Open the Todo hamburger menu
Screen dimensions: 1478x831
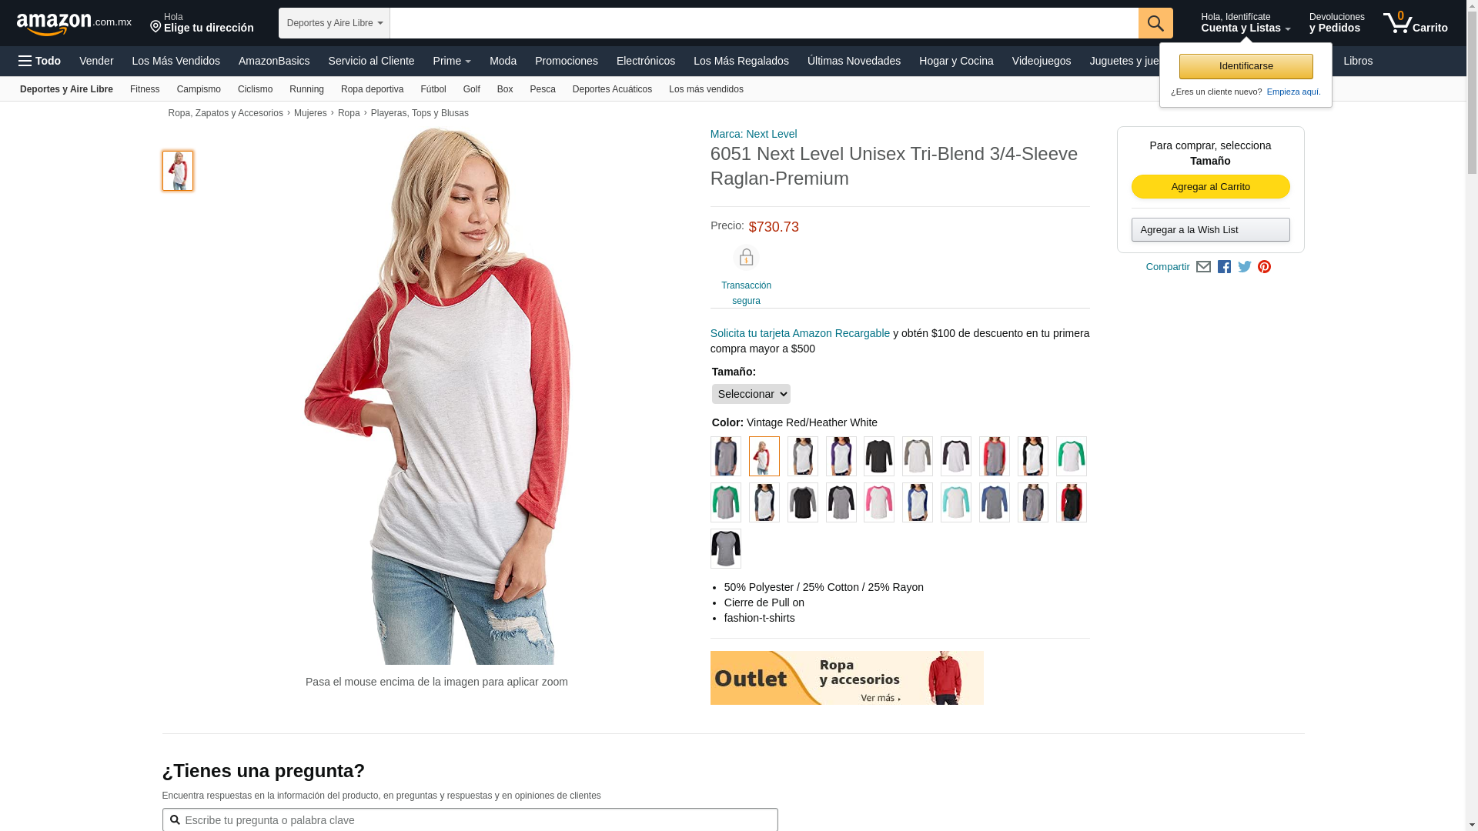(39, 61)
